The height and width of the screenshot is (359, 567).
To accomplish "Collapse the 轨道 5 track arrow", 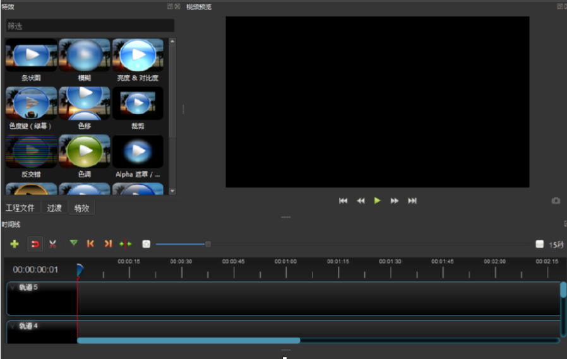I will click(13, 288).
